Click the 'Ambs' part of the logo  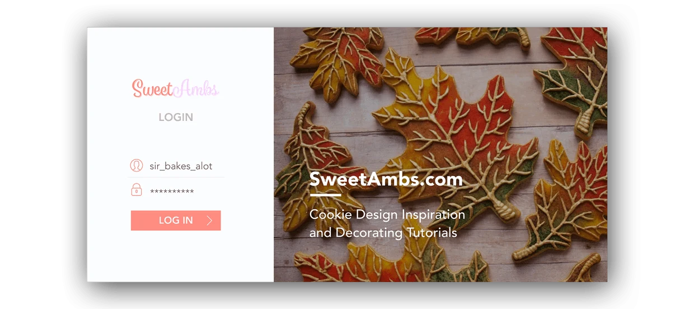197,88
